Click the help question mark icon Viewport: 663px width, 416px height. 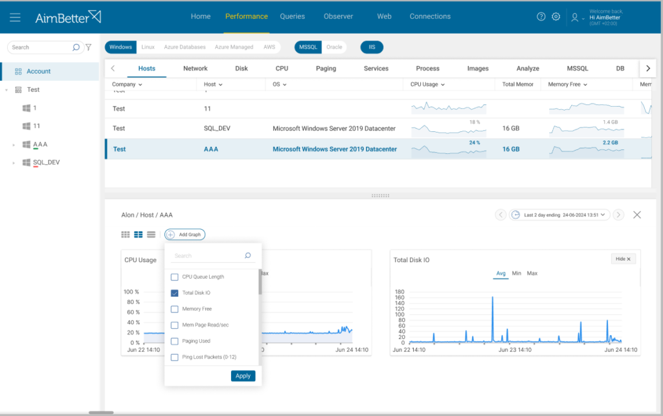[541, 17]
